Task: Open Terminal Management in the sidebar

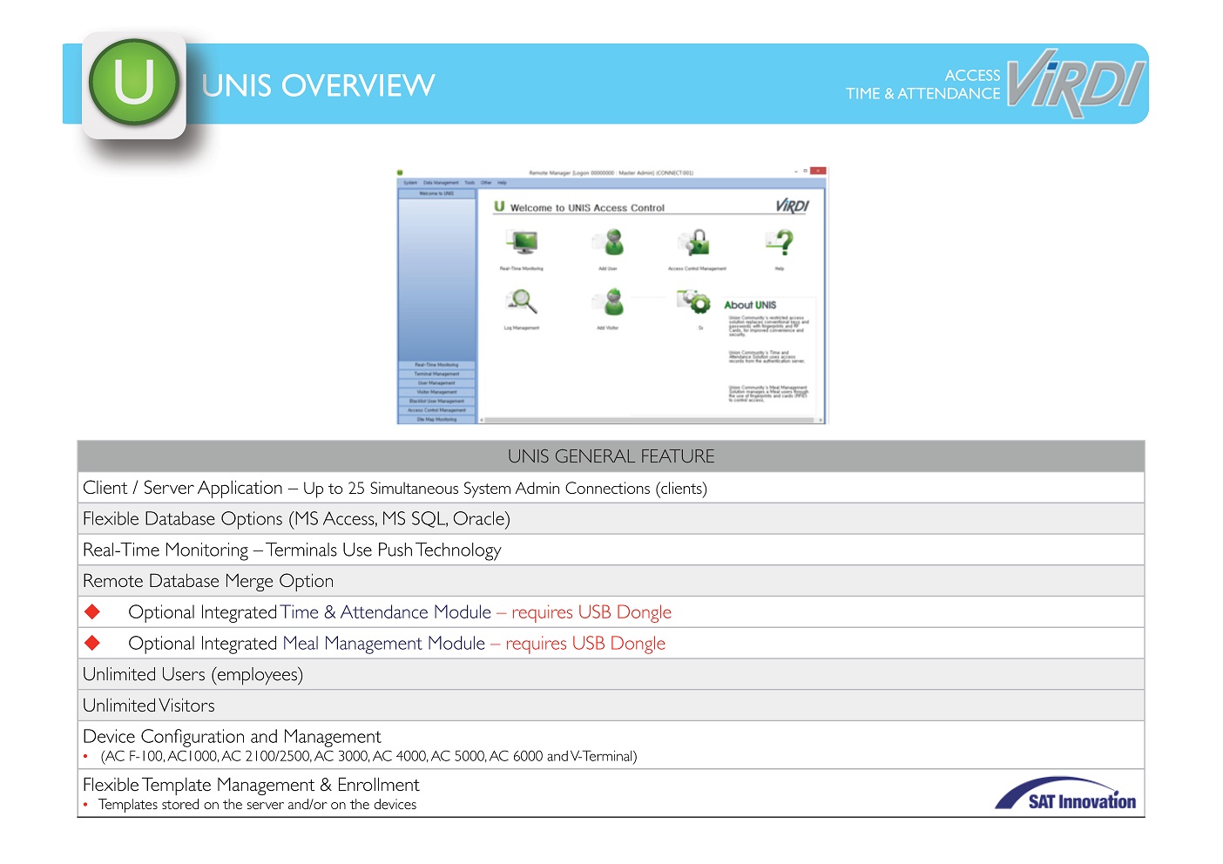Action: coord(436,374)
